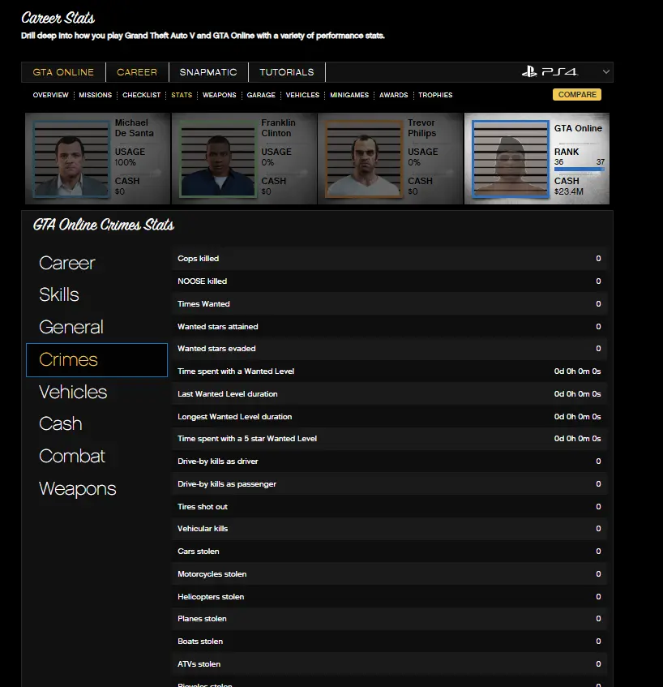Show the Combat stats category
Viewport: 663px width, 687px height.
click(x=72, y=457)
